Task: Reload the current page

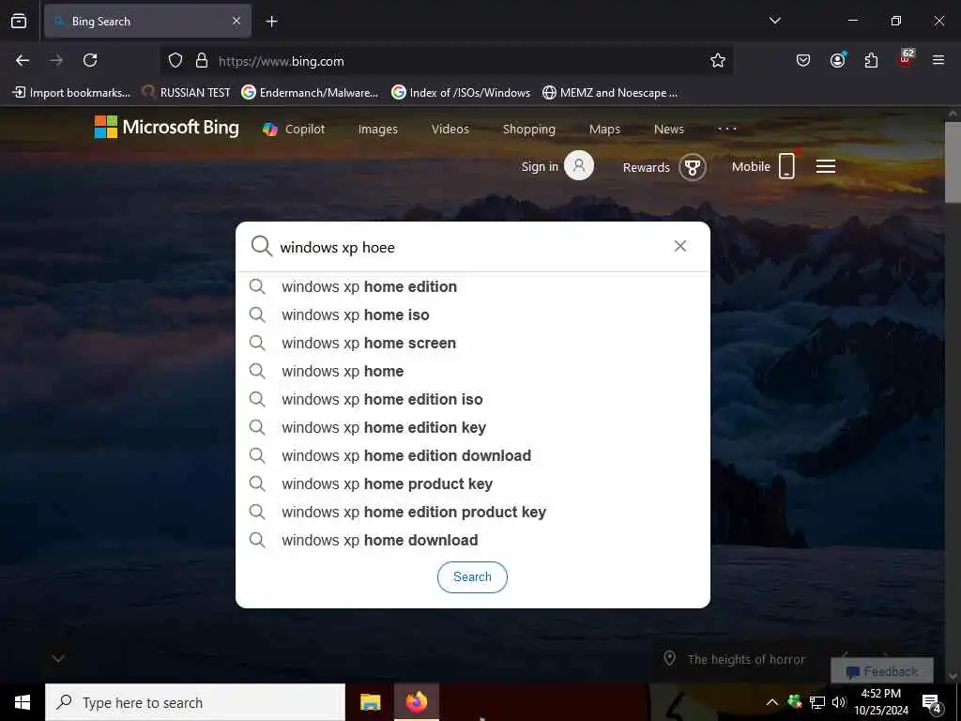Action: pyautogui.click(x=90, y=60)
